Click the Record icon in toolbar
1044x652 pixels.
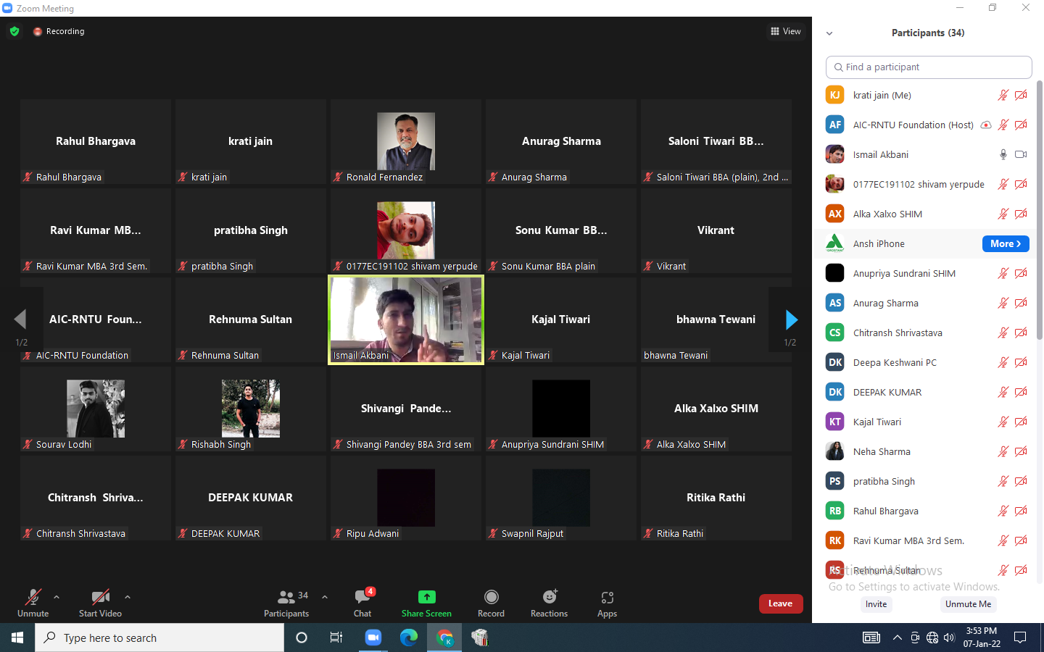coord(491,598)
